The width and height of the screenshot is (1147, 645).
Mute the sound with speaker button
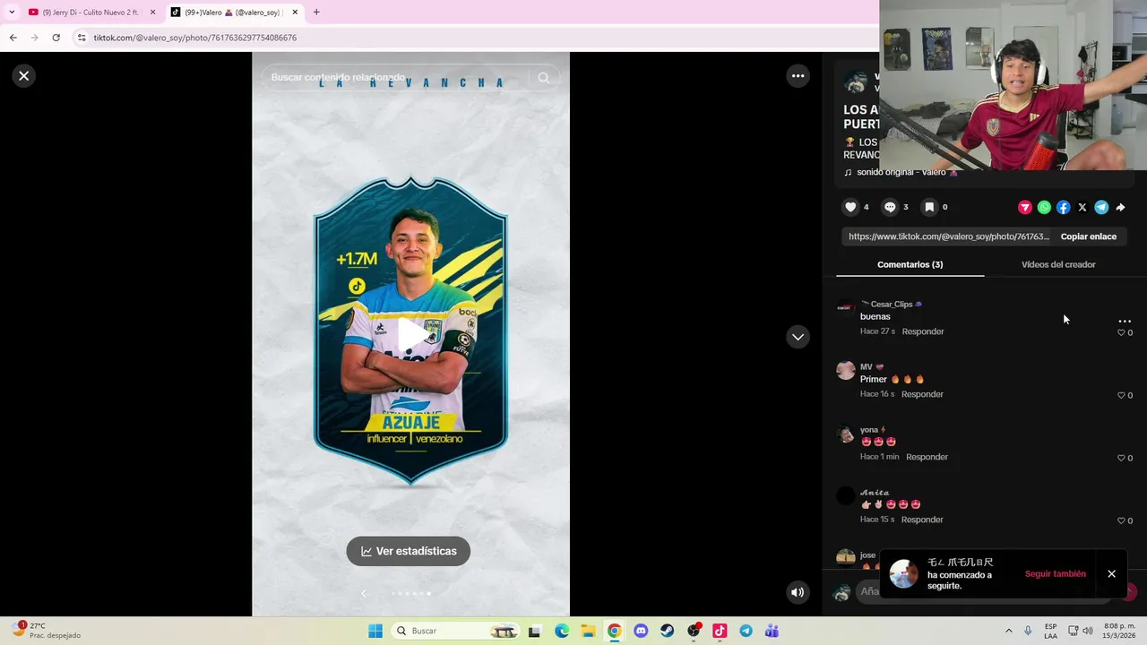pyautogui.click(x=798, y=592)
